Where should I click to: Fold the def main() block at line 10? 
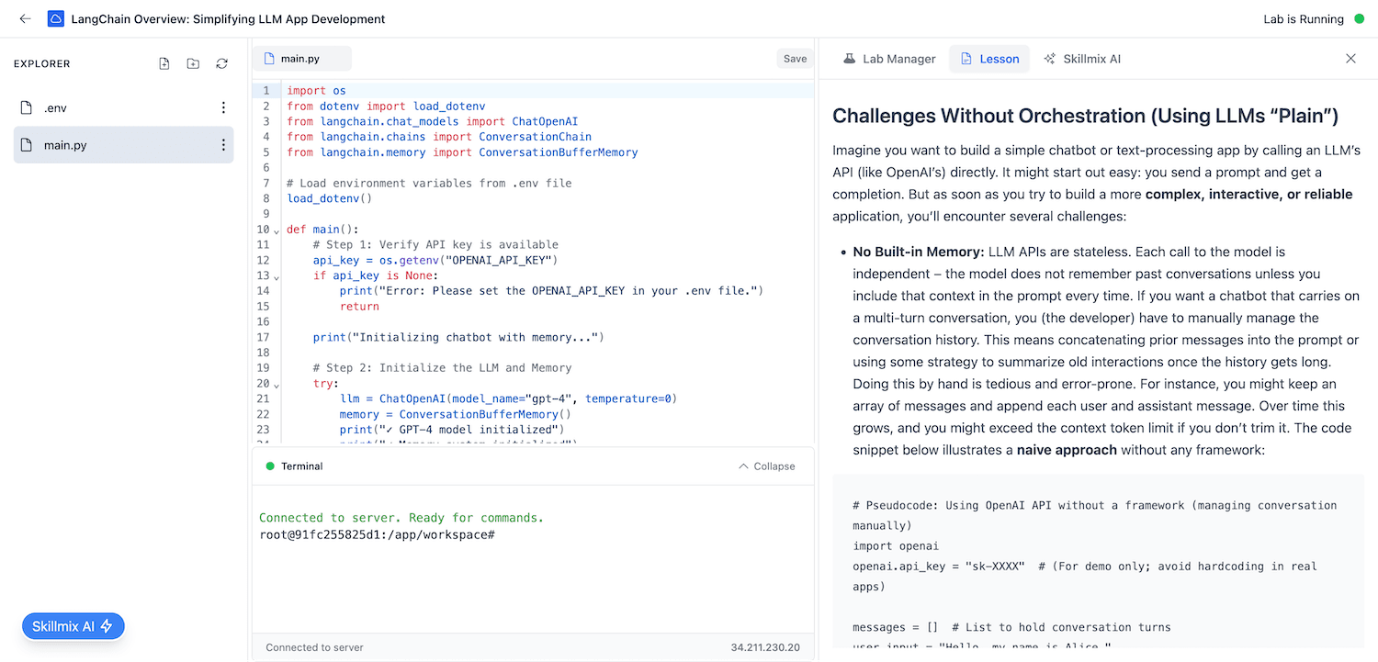pos(277,230)
